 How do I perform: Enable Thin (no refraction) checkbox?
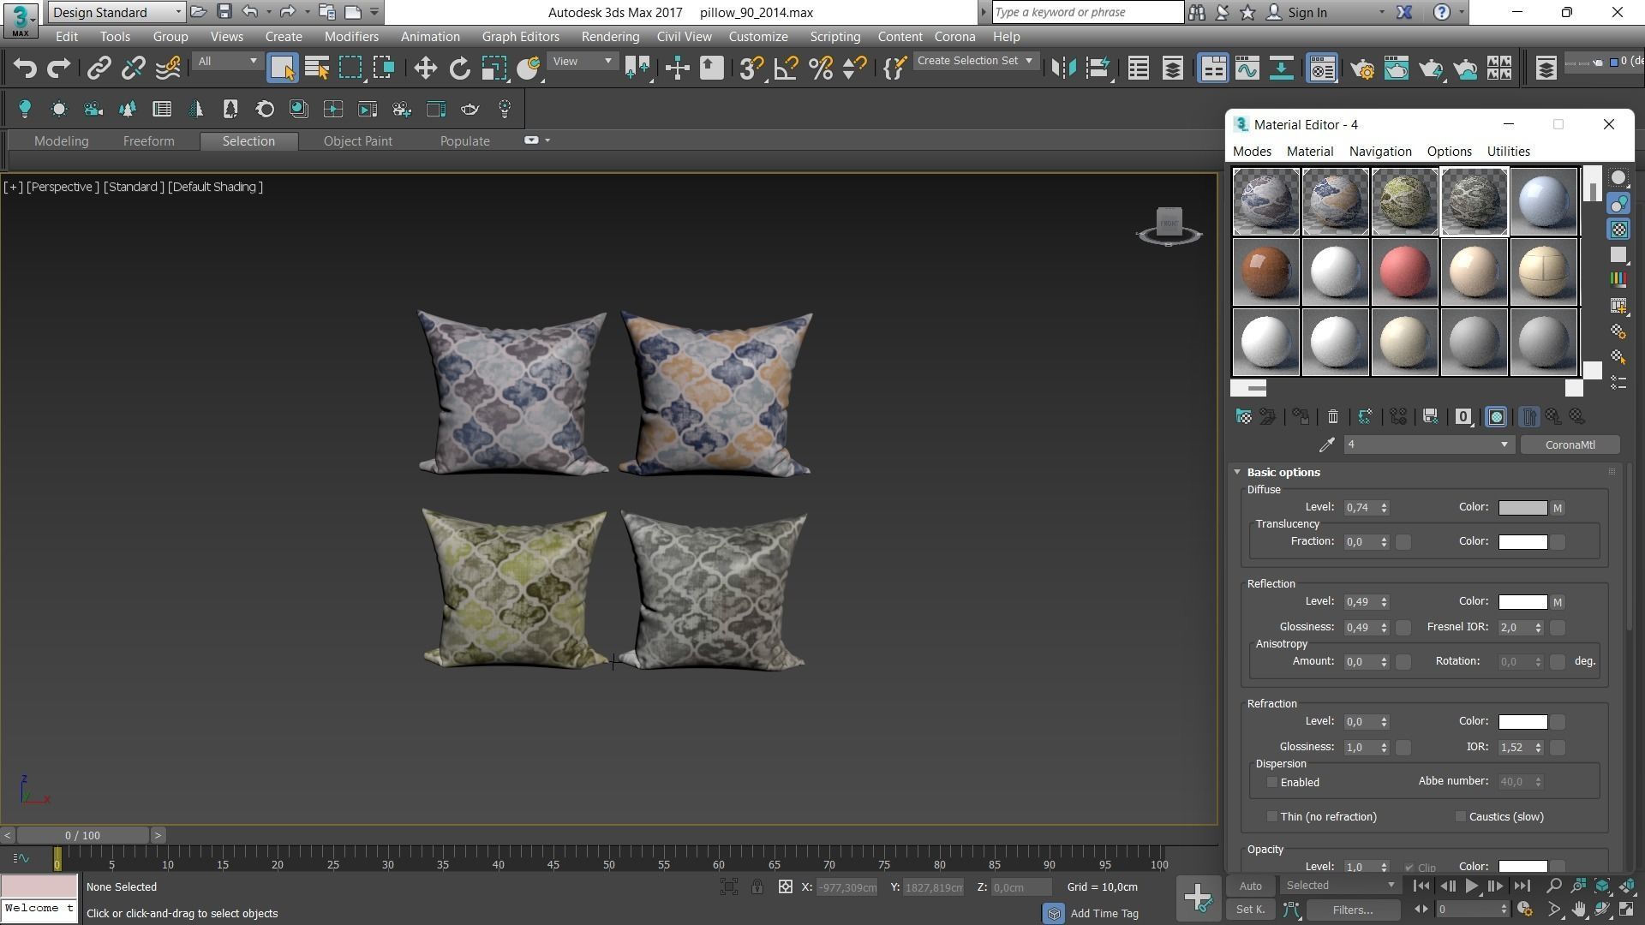tap(1272, 816)
